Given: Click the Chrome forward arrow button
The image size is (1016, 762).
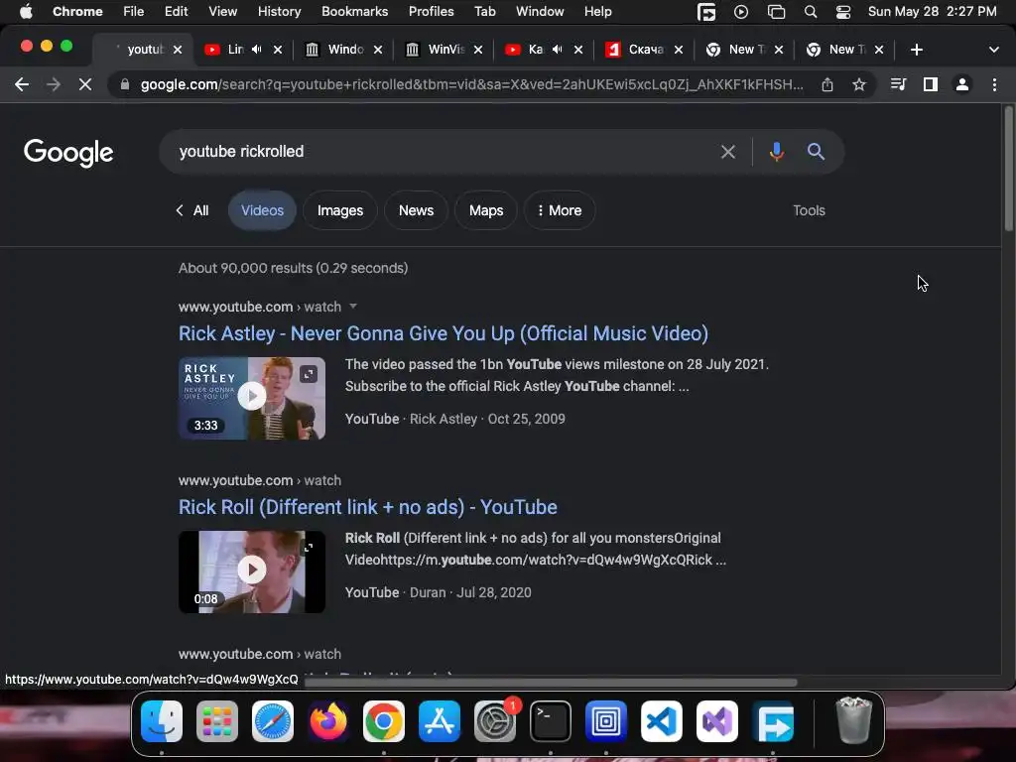Looking at the screenshot, I should point(54,85).
